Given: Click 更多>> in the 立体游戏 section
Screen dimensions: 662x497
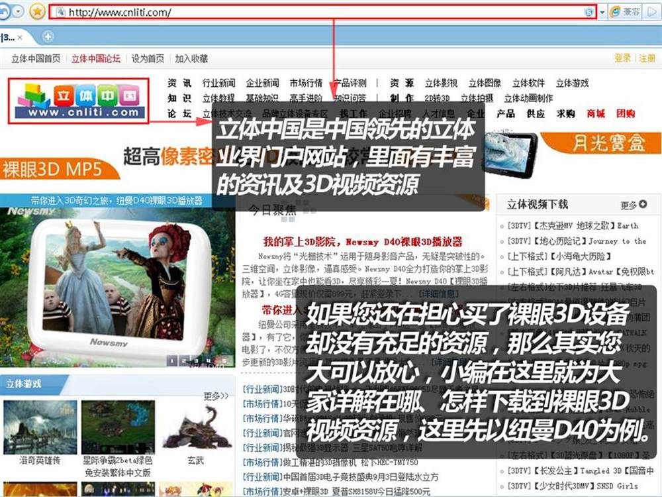Looking at the screenshot, I should [x=216, y=396].
